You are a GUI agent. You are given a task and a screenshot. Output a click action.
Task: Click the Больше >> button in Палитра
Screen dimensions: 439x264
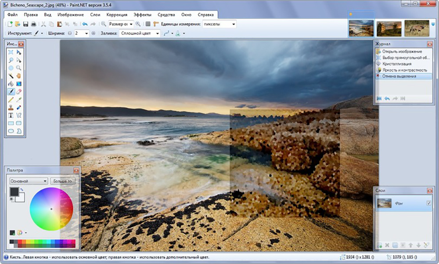pos(63,181)
